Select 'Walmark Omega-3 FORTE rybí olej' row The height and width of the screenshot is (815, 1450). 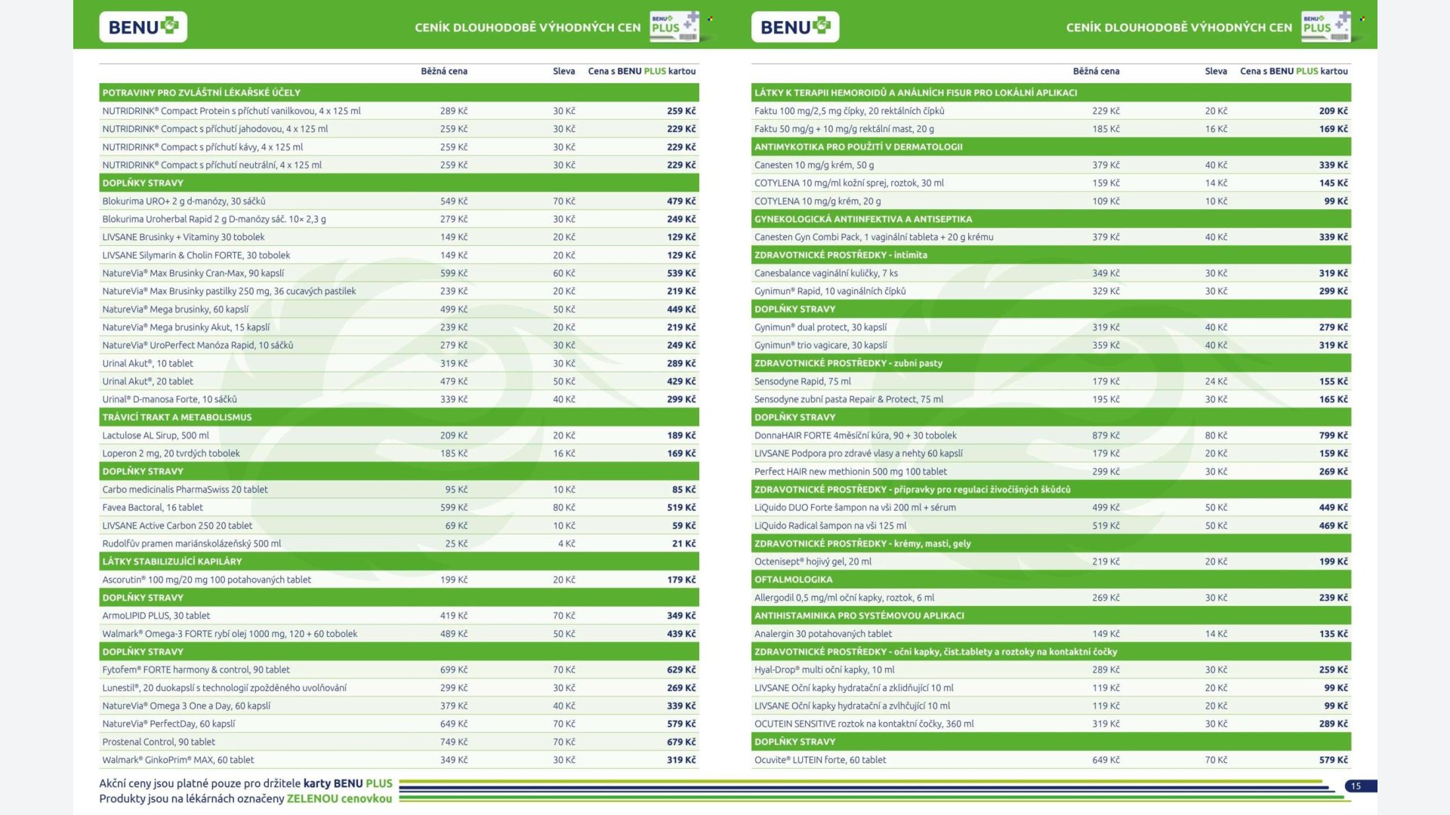click(399, 634)
